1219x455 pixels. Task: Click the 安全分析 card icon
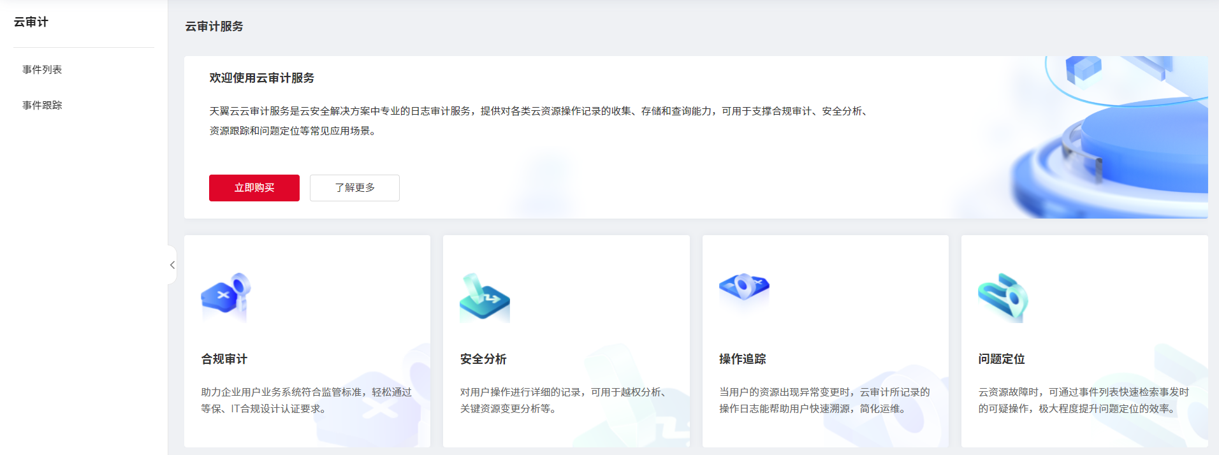(485, 298)
